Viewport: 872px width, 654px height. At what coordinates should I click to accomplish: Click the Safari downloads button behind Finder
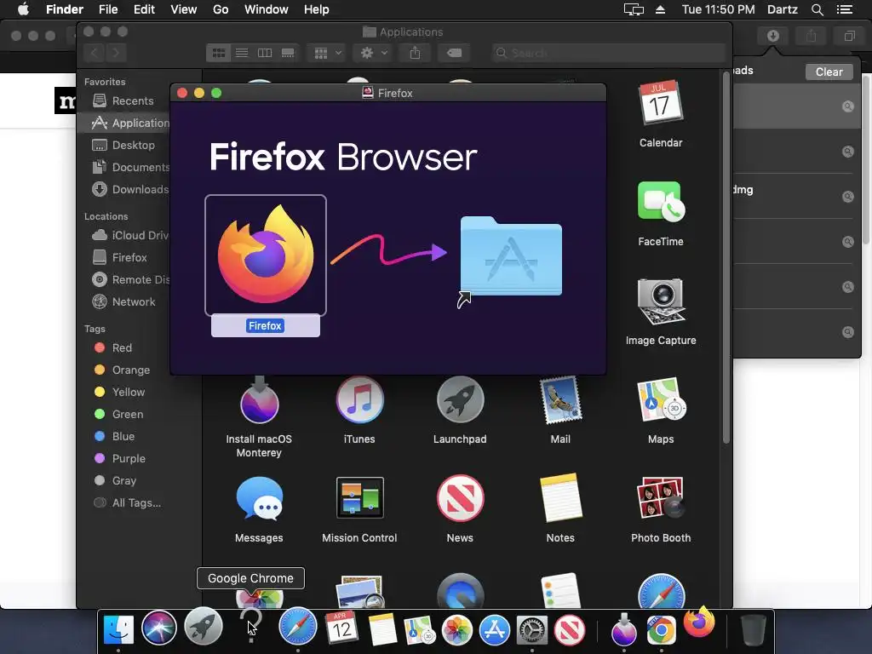[773, 36]
